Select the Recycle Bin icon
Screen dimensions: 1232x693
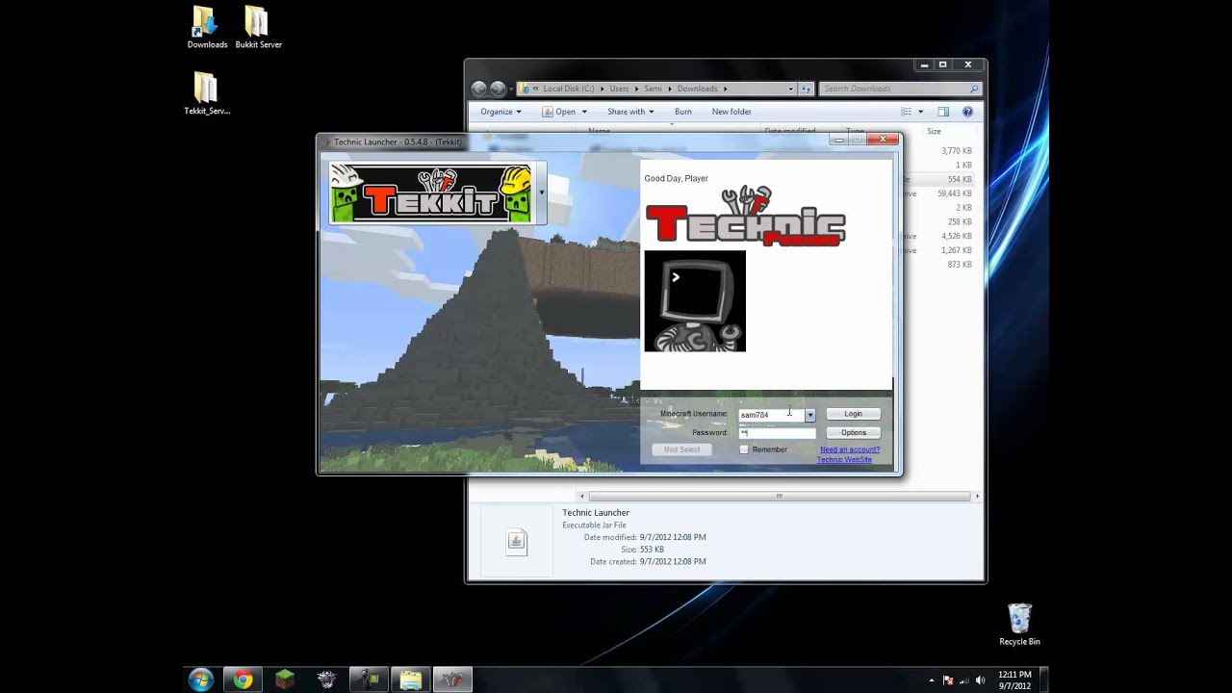coord(1019,625)
